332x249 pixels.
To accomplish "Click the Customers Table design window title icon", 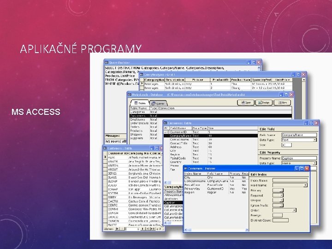I will 166,123.
